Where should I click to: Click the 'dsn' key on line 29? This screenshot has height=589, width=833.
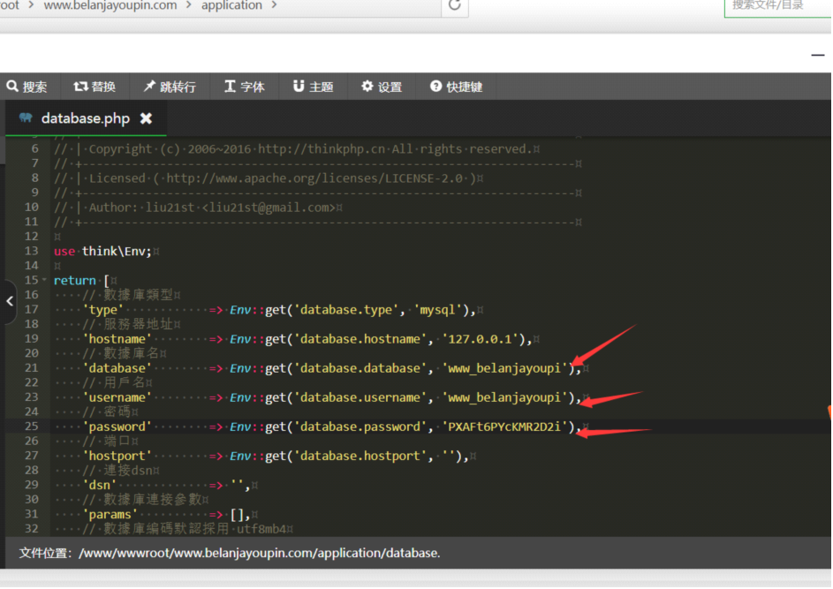[x=99, y=486]
